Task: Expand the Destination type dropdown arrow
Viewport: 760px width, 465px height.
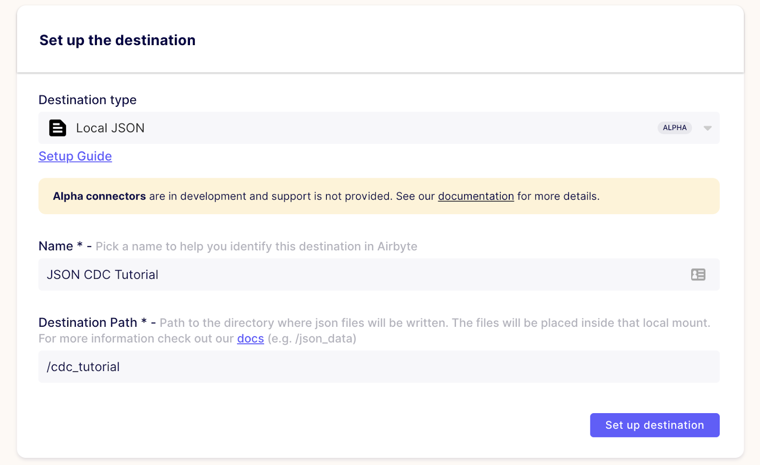Action: 707,128
